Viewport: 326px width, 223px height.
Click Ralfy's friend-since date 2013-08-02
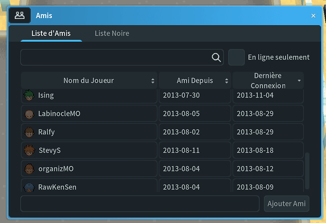point(181,132)
